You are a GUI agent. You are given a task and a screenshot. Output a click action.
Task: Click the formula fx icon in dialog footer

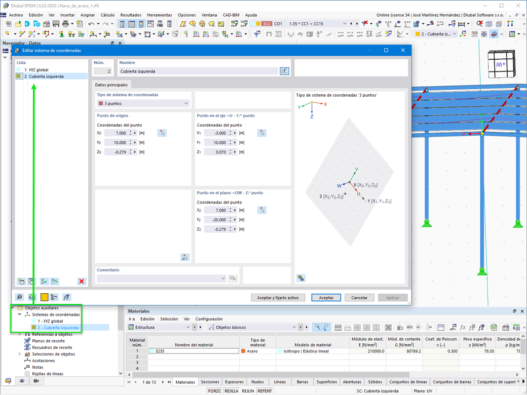[66, 297]
